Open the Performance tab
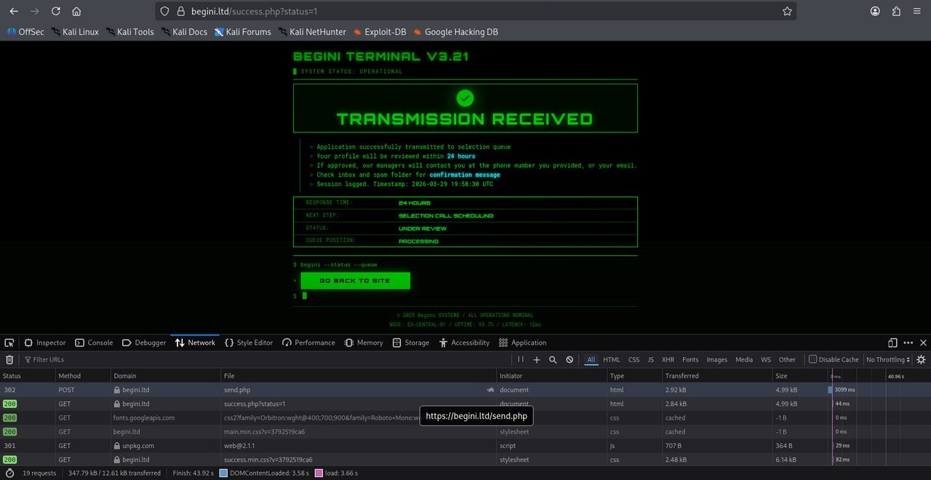Image resolution: width=931 pixels, height=480 pixels. coord(308,343)
